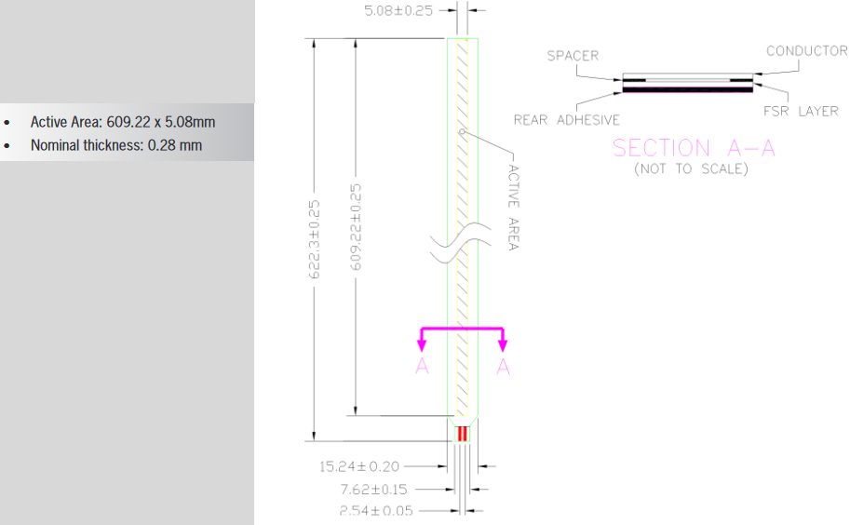Click the SPACER label
Image resolution: width=850 pixels, height=525 pixels.
[x=573, y=56]
